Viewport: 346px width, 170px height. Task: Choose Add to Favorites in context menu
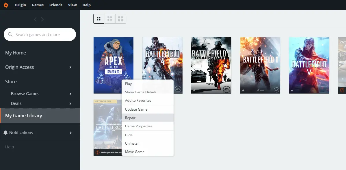click(x=137, y=100)
